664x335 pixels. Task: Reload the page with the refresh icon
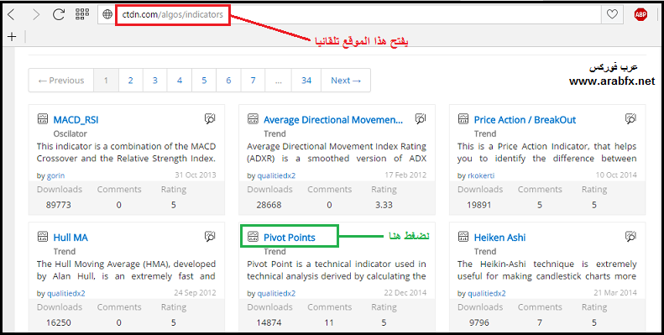click(x=59, y=14)
